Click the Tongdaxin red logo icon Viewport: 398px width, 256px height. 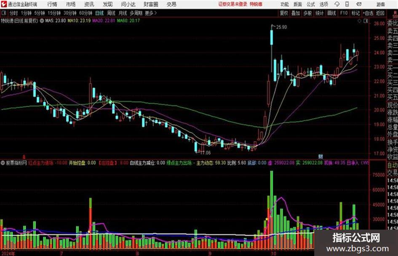coord(4,4)
